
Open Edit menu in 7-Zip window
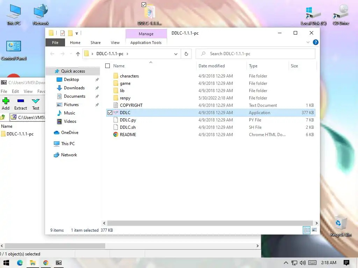click(x=15, y=91)
